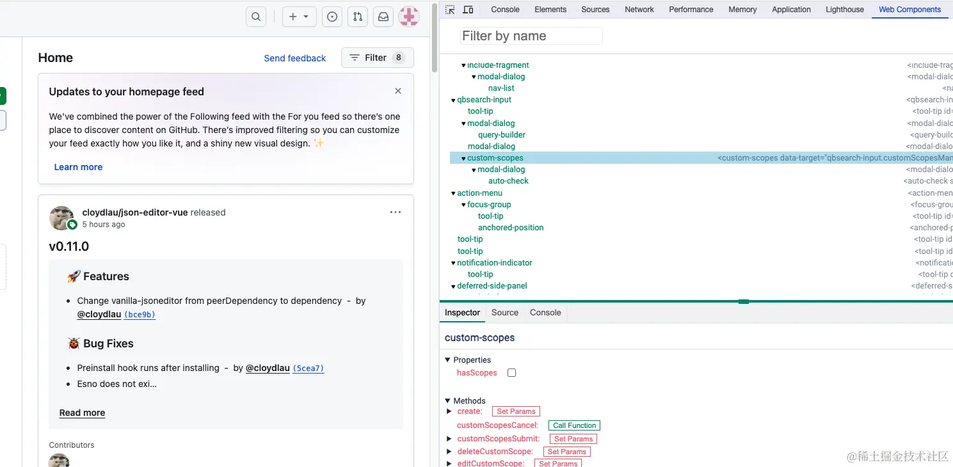Viewport: 953px width, 467px height.
Task: Switch to the DevTools Console tab
Action: point(505,10)
